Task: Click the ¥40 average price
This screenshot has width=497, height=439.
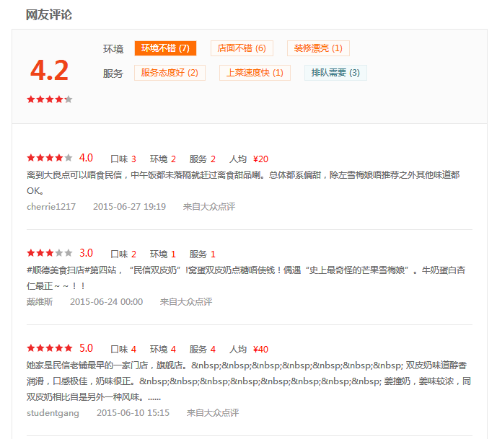Action: tap(260, 350)
